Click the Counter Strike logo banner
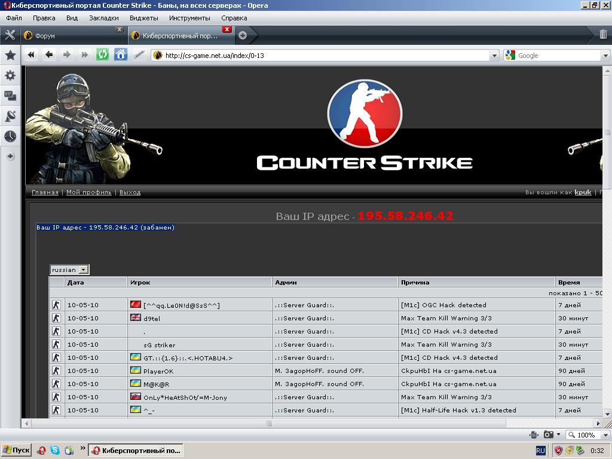 tap(365, 125)
